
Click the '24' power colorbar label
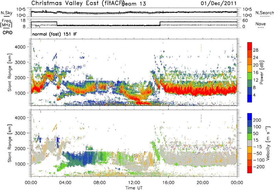pyautogui.click(x=256, y=58)
